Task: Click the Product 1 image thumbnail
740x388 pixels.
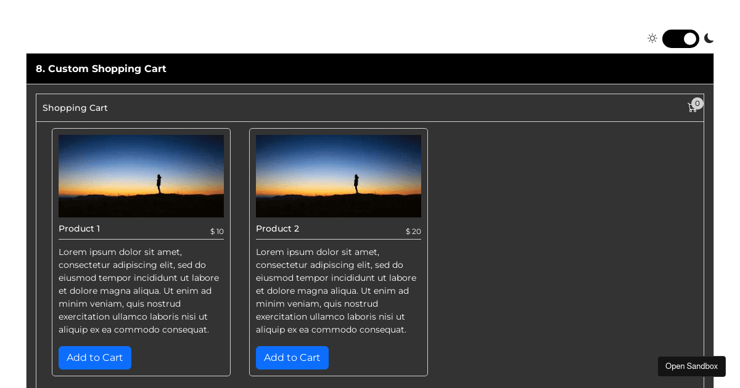Action: [x=141, y=176]
